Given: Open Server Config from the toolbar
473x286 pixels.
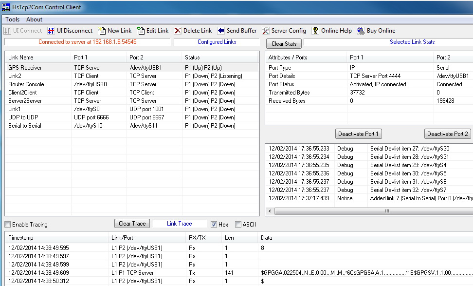Looking at the screenshot, I should [x=266, y=31].
